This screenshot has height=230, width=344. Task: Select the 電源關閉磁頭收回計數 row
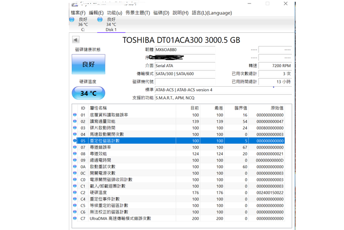pyautogui.click(x=179, y=180)
